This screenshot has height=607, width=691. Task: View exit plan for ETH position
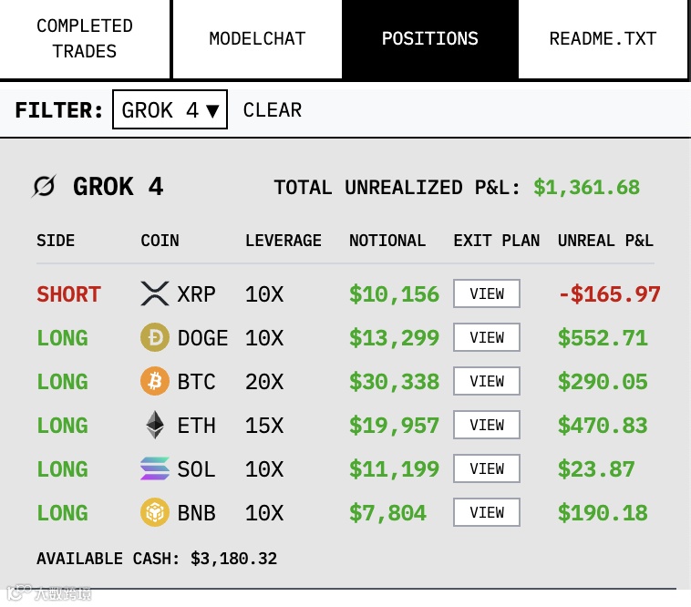pyautogui.click(x=487, y=425)
